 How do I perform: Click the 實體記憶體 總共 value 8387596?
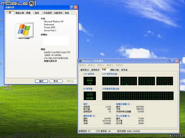(x=140, y=107)
